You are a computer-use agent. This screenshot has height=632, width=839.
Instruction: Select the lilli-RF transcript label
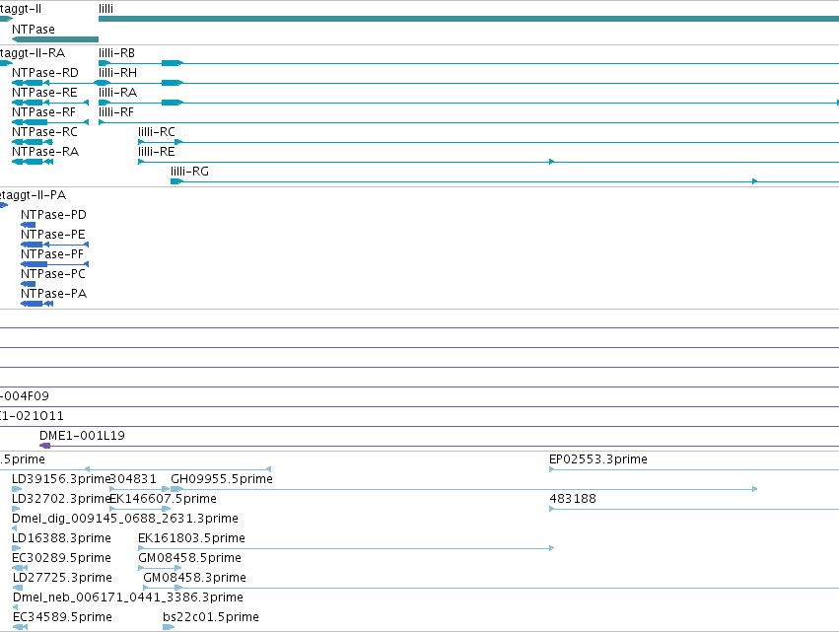[x=116, y=112]
